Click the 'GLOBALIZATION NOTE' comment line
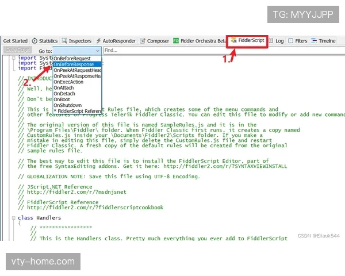345x276 pixels. (x=109, y=177)
